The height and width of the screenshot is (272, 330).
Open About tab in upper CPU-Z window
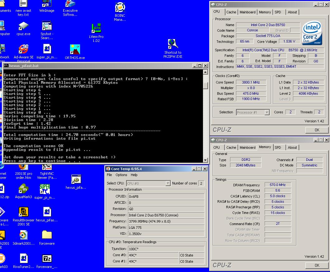coord(292,12)
